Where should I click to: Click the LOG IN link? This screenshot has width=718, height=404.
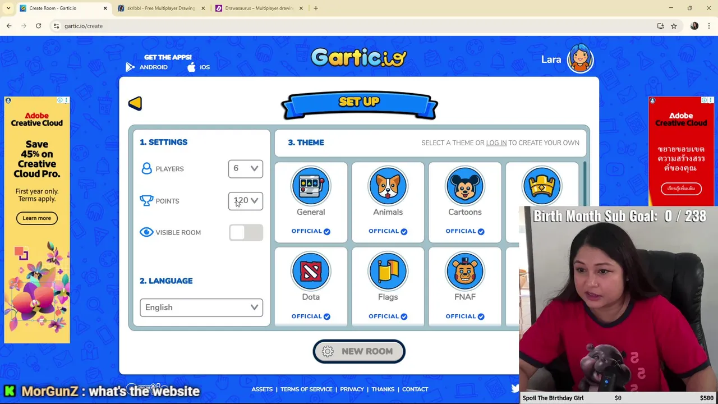pyautogui.click(x=496, y=143)
